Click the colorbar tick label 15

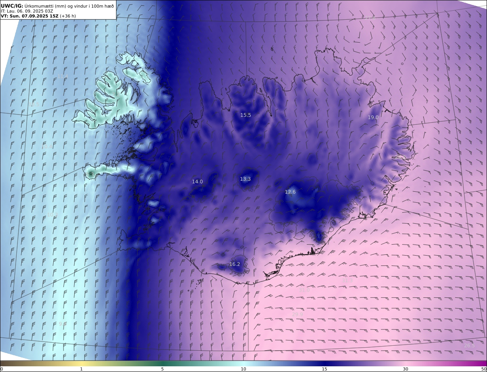[x=325, y=369]
